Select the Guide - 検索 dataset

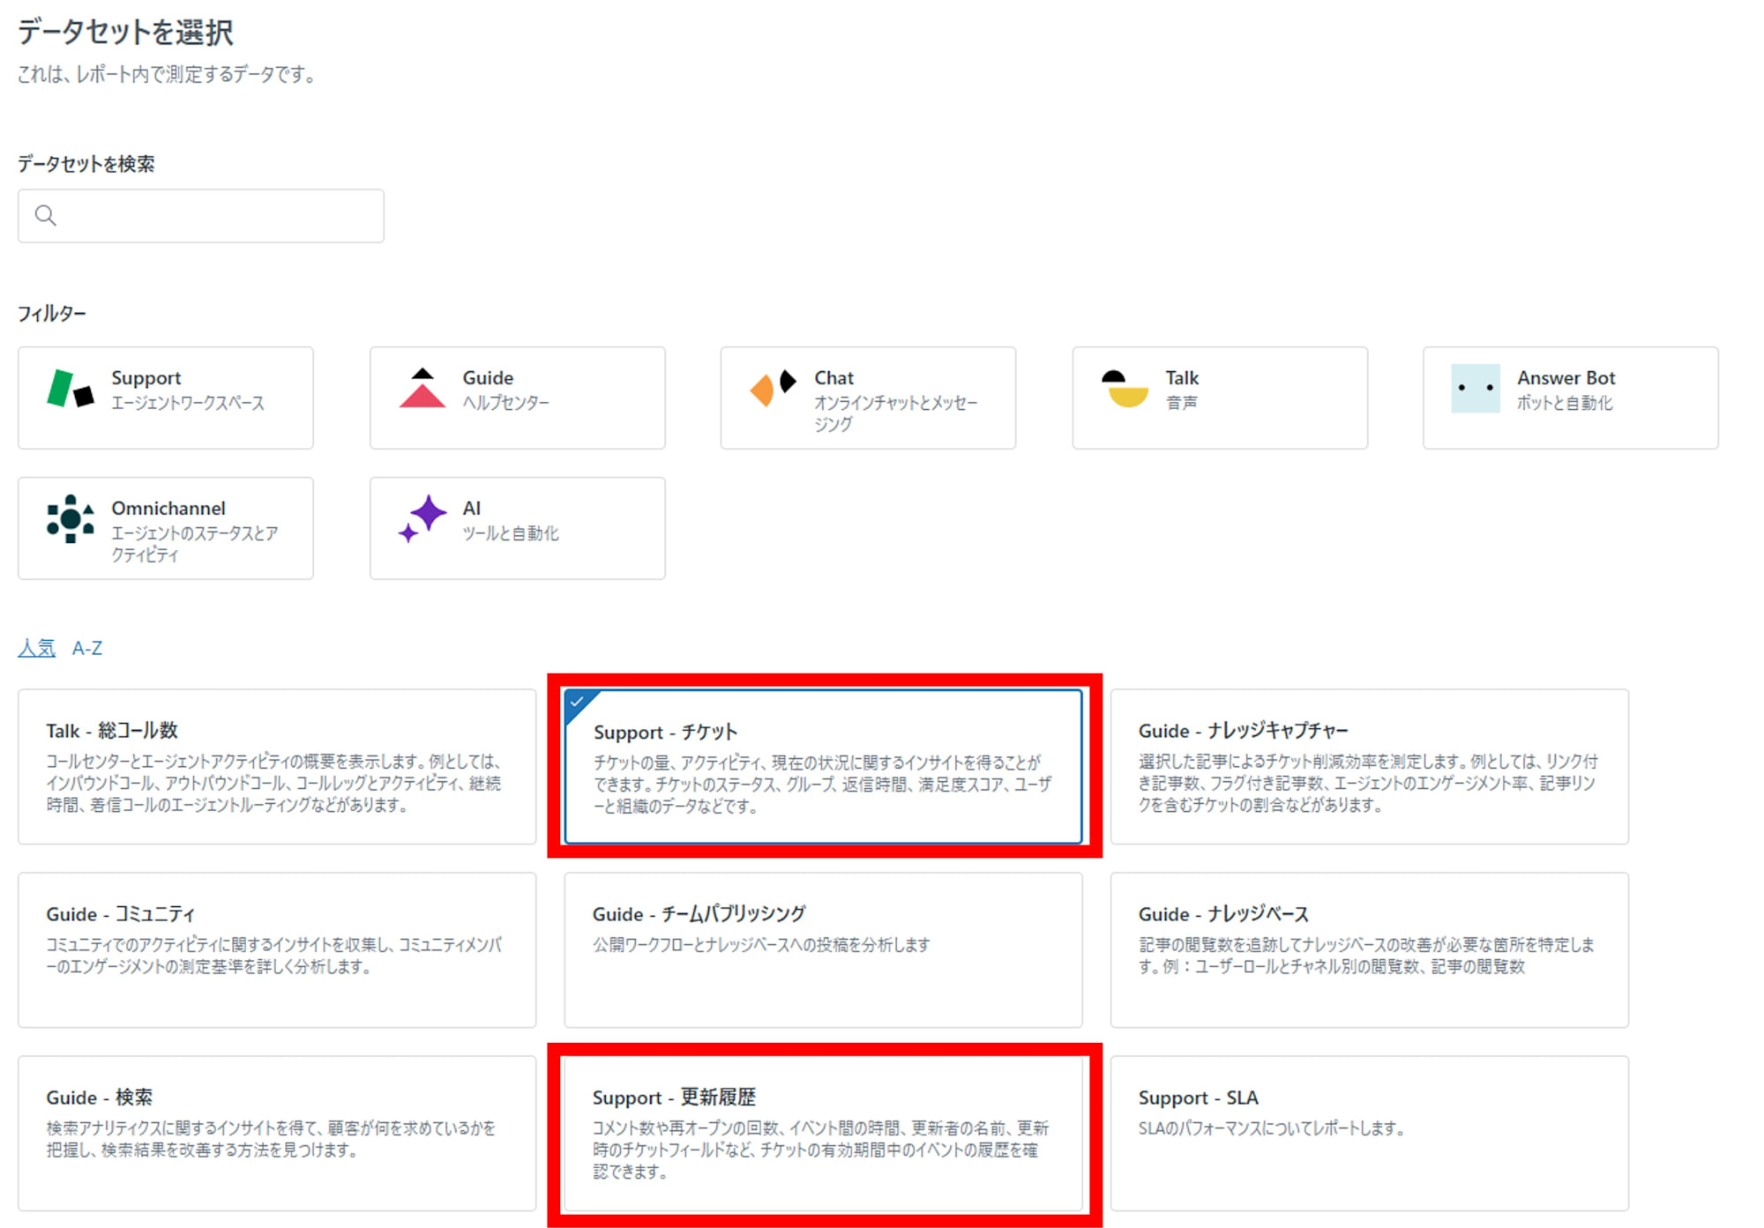point(277,1134)
